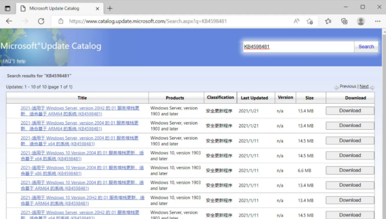Sort by the Size column header
Viewport: 386px width, 219px height.
(x=310, y=98)
